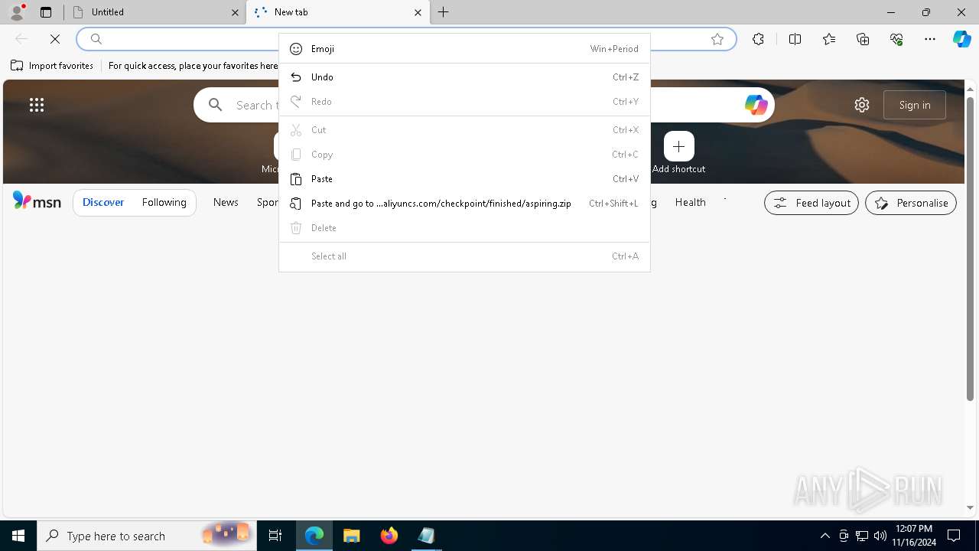Click the Redo context menu entry

[464, 102]
